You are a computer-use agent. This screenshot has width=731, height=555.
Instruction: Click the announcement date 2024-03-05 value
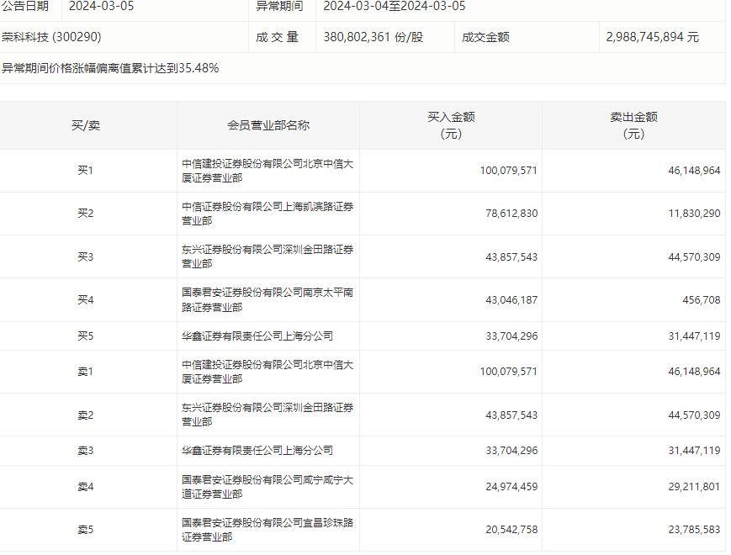[x=101, y=6]
